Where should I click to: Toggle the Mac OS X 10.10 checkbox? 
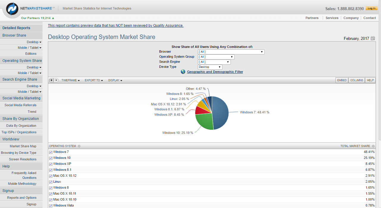click(x=51, y=200)
